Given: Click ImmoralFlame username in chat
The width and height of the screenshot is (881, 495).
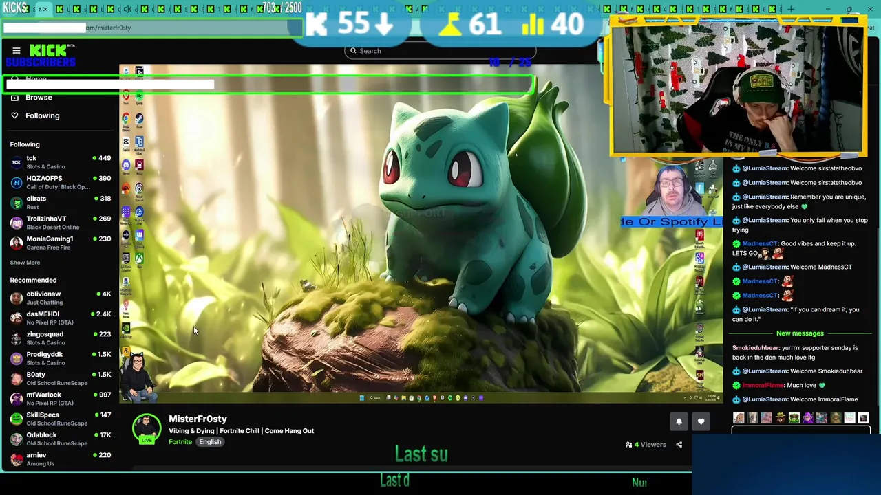Looking at the screenshot, I should 763,386.
